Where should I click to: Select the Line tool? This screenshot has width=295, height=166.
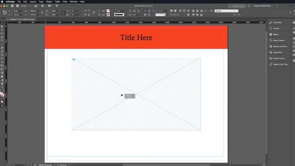pyautogui.click(x=2, y=44)
